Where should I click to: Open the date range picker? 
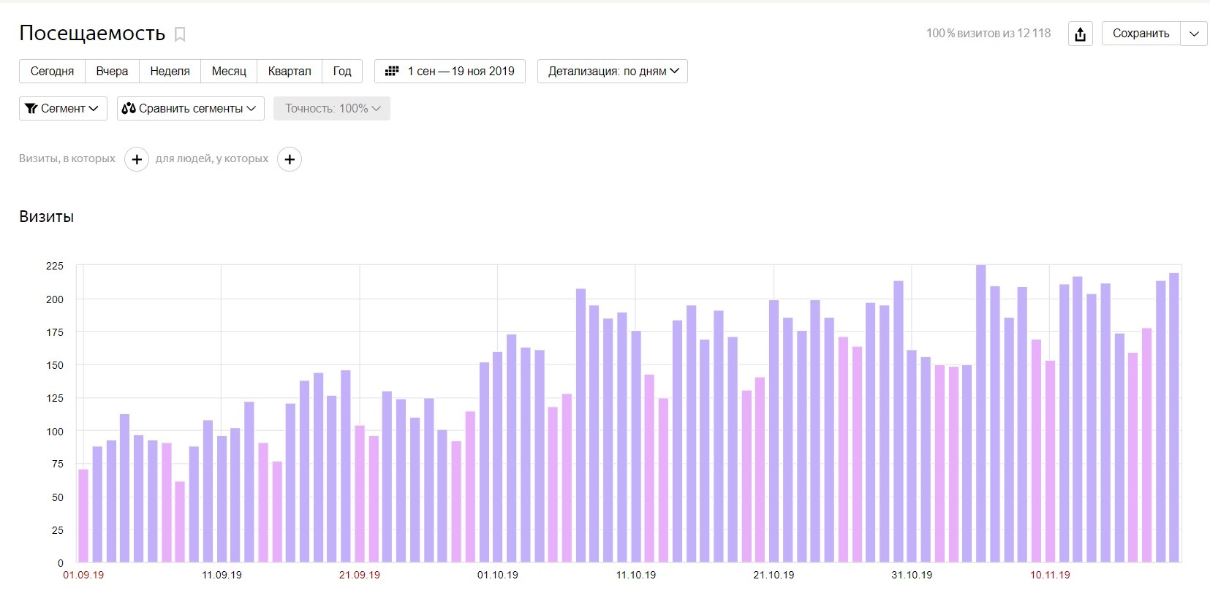click(x=450, y=71)
